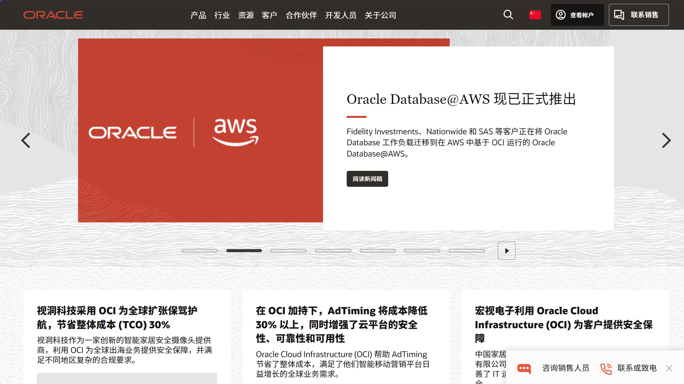Expand the 产品 navigation menu
Screen dimensions: 684x384
point(198,15)
